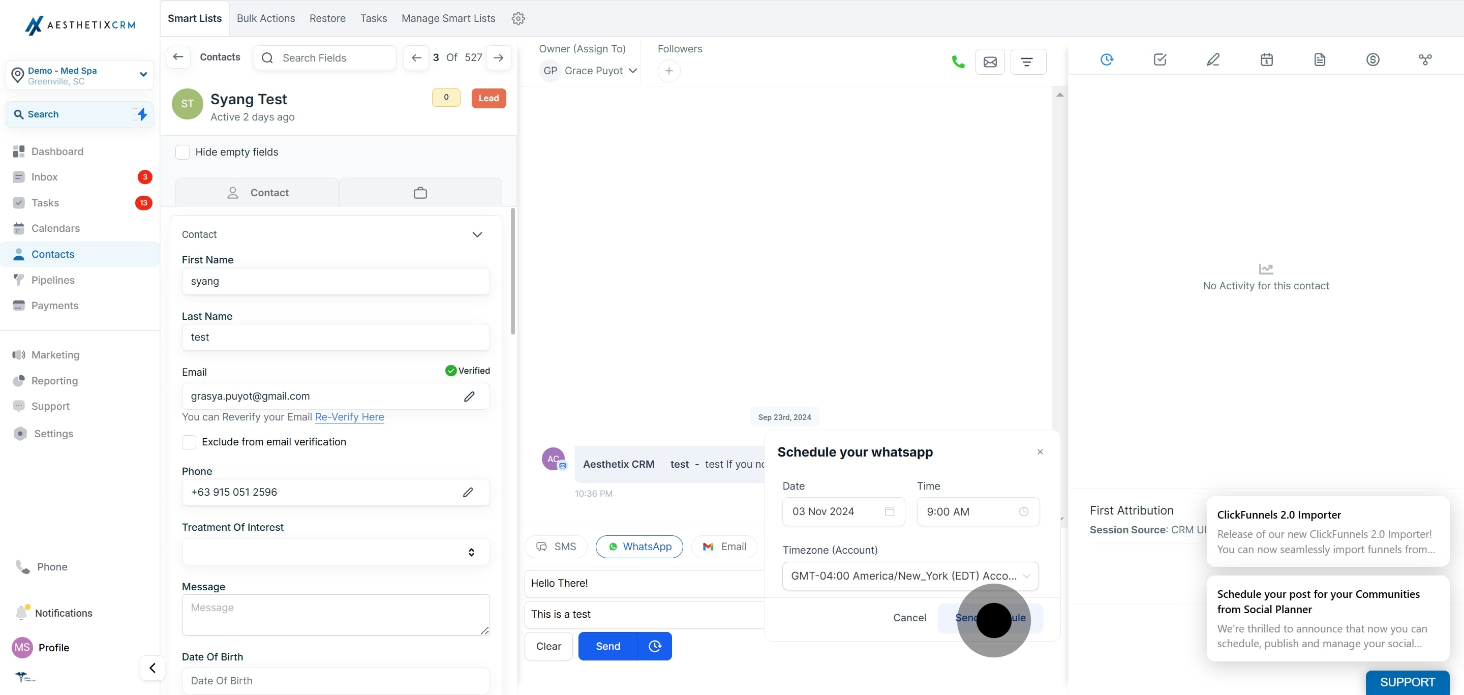1464x695 pixels.
Task: Check Exclude from email verification
Action: pos(189,442)
